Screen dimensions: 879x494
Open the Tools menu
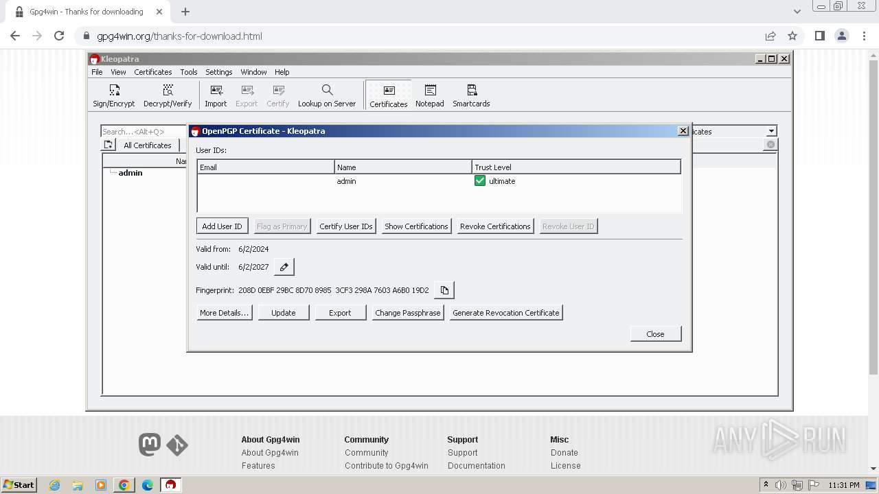[189, 72]
